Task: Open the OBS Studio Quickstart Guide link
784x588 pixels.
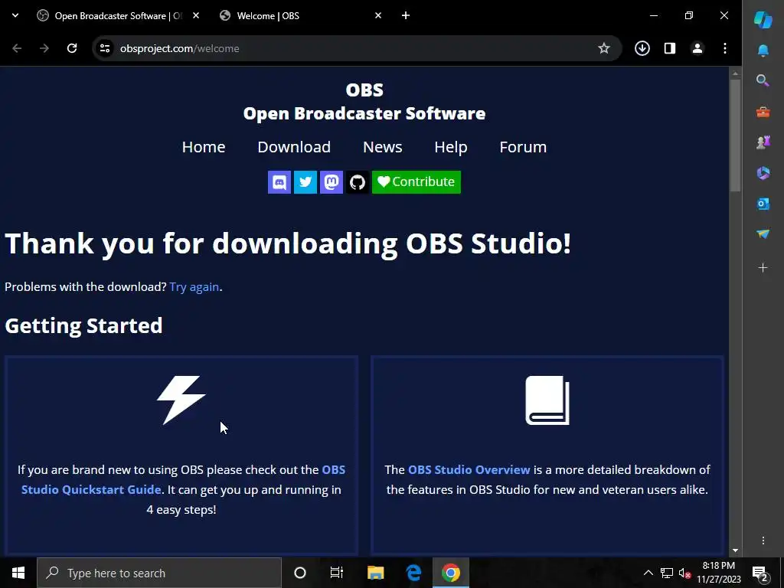Action: click(x=183, y=479)
